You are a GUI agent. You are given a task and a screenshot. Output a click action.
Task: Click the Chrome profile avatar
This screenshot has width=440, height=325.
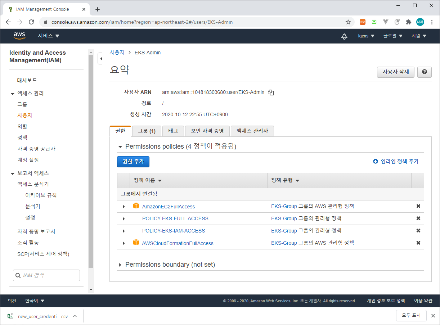(420, 22)
